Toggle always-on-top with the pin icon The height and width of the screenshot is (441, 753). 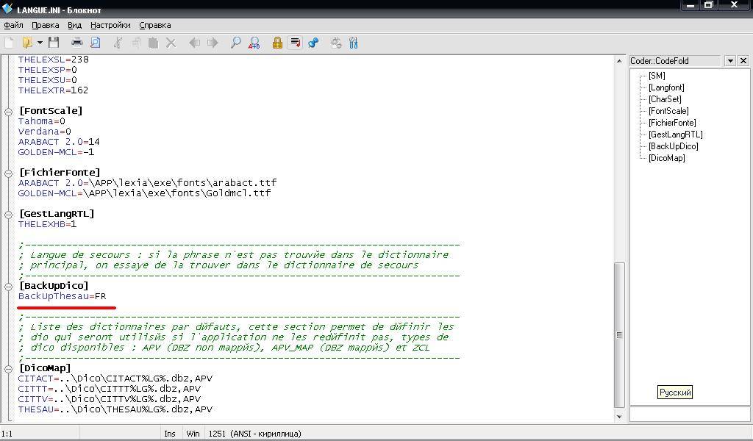313,43
